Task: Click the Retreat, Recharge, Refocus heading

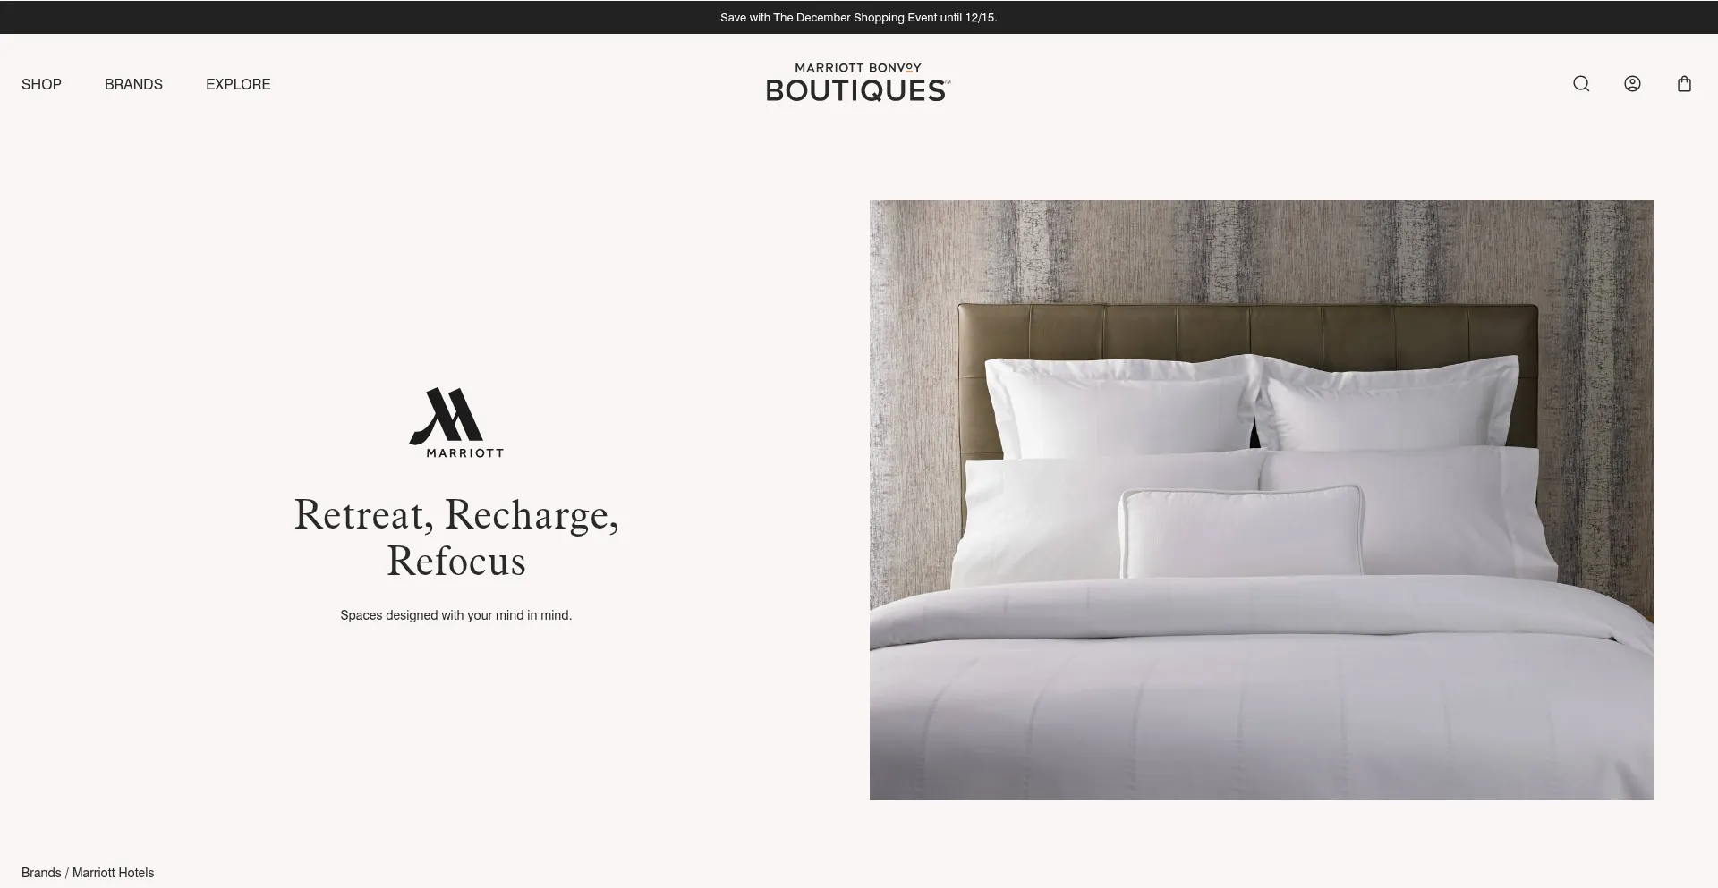Action: pos(456,537)
